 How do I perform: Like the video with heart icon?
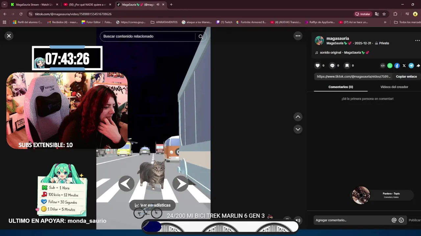[x=317, y=66]
